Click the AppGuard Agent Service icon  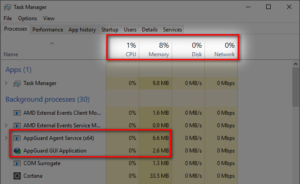(18, 138)
